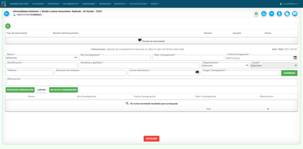Click the download tray icon
Viewport: 303px width, 149px height.
[264, 14]
